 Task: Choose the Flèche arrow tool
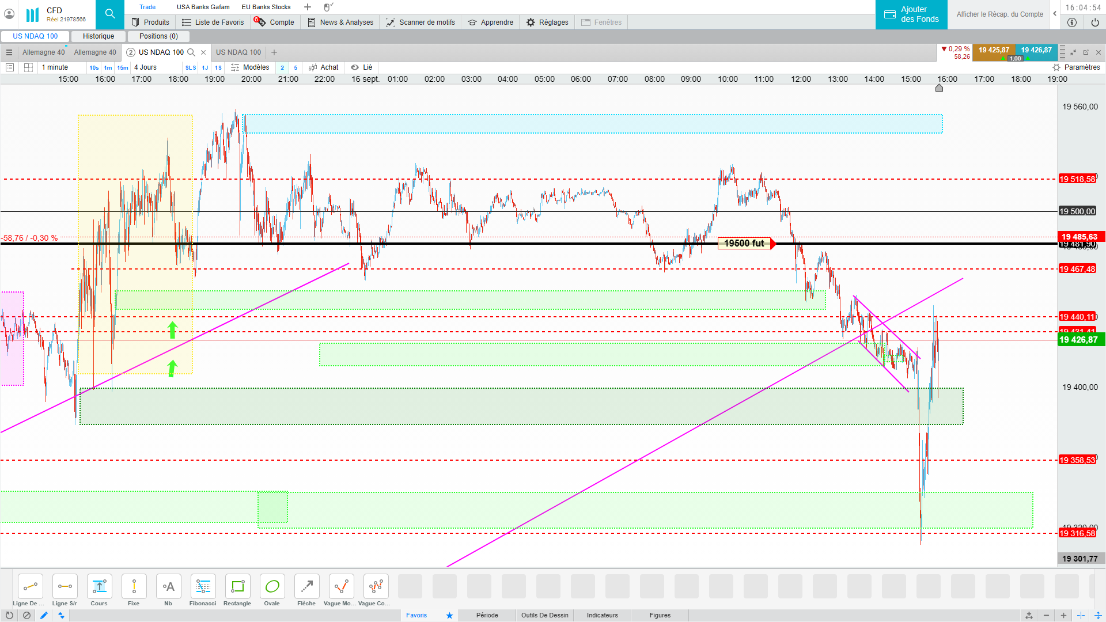click(x=306, y=587)
